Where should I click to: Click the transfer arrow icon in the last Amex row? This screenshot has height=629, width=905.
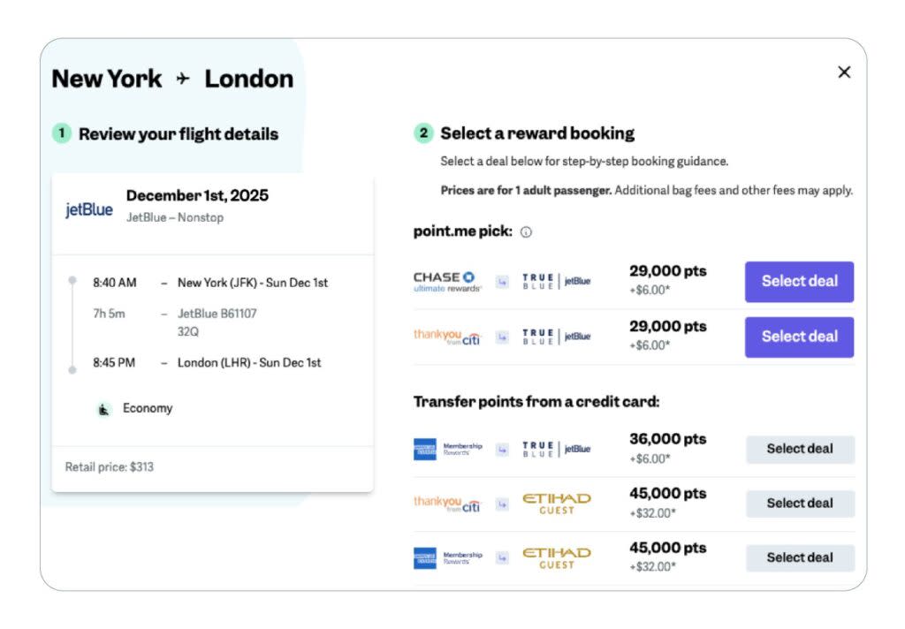point(502,557)
